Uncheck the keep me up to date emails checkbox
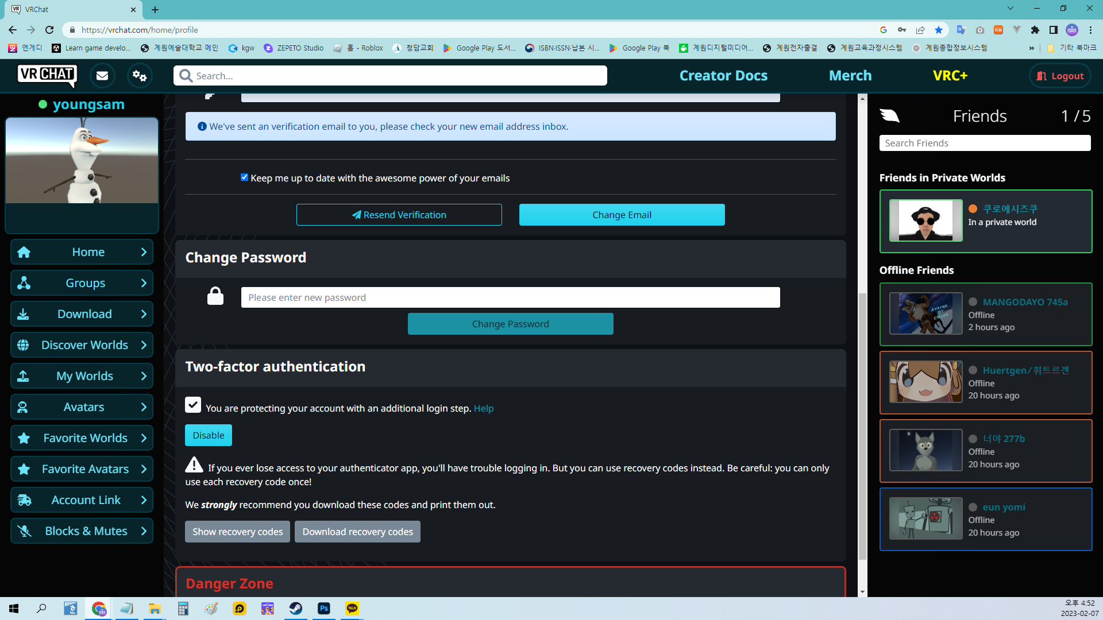Image resolution: width=1103 pixels, height=620 pixels. coord(244,177)
